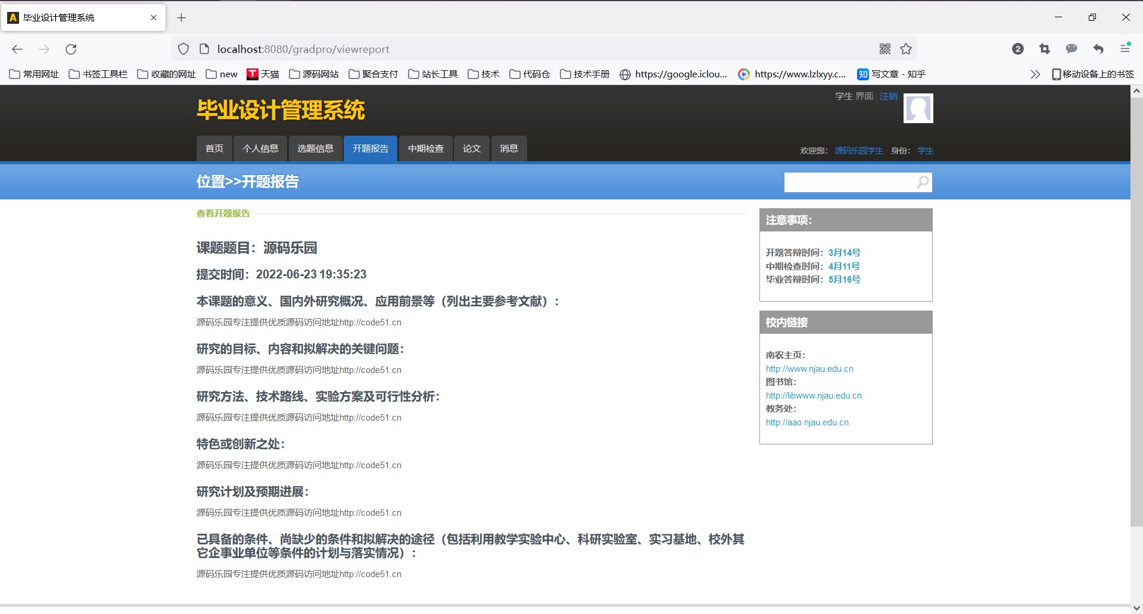Open the 代码仓 bookmark folder
Viewport: 1143px width, 614px height.
pyautogui.click(x=530, y=74)
